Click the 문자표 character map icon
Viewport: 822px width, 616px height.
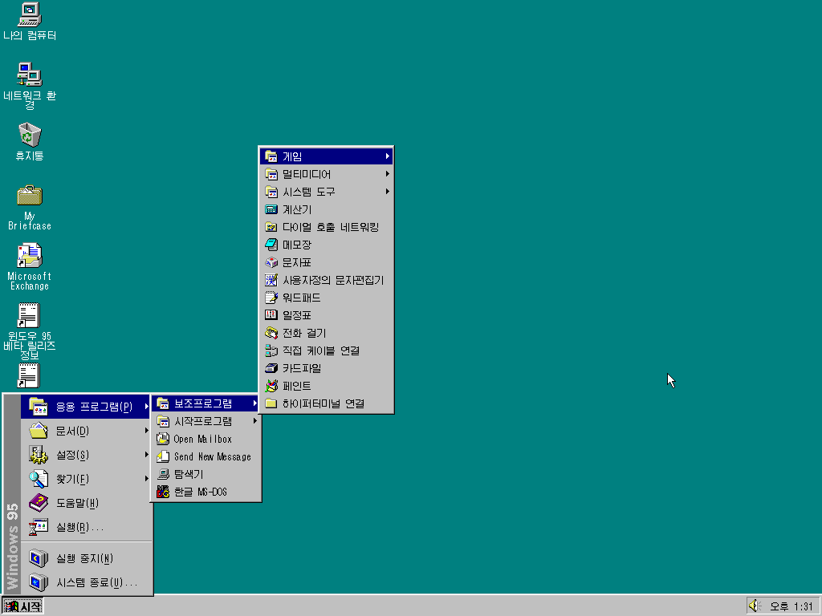[271, 262]
